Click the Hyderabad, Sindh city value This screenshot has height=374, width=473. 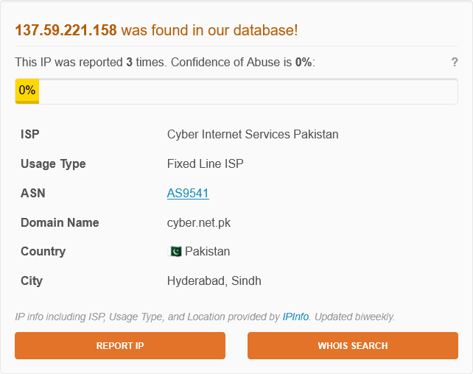(214, 280)
